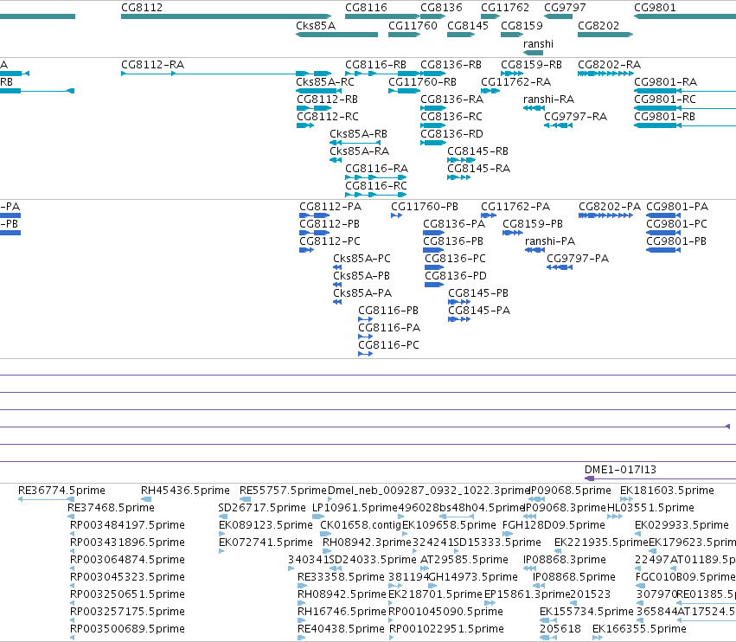
Task: Select transcript CG8112-RC
Action: tap(305, 125)
